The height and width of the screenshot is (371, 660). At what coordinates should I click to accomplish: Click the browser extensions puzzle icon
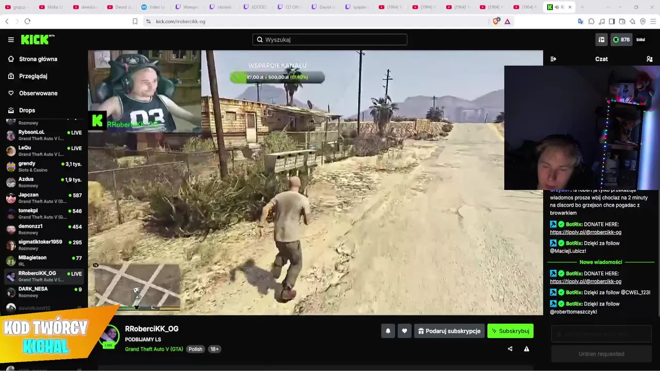point(591,21)
